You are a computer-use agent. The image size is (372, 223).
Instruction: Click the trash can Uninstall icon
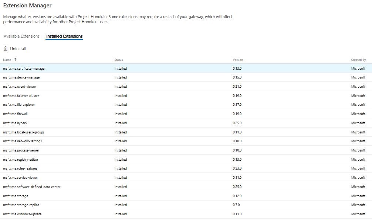(6, 49)
